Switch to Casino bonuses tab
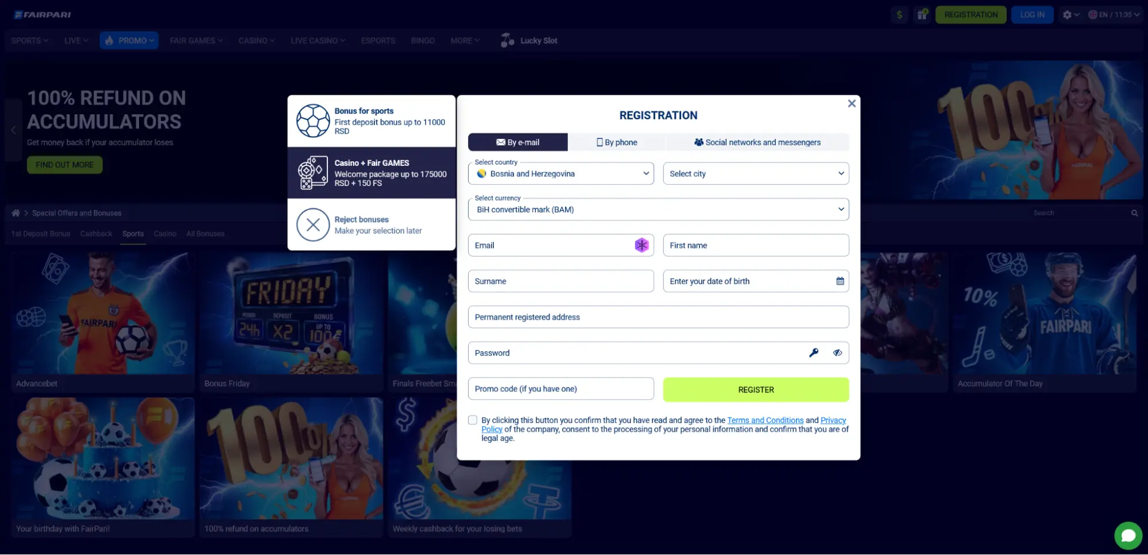Image resolution: width=1148 pixels, height=555 pixels. pos(165,234)
